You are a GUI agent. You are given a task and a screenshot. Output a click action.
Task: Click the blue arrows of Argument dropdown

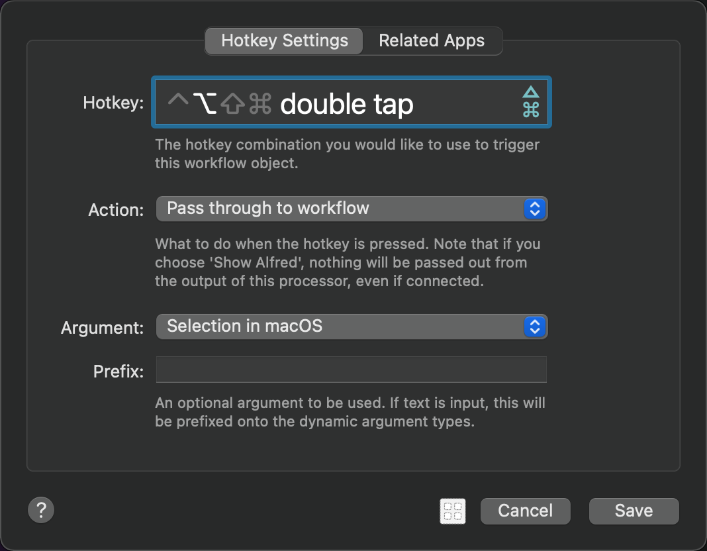coord(534,326)
